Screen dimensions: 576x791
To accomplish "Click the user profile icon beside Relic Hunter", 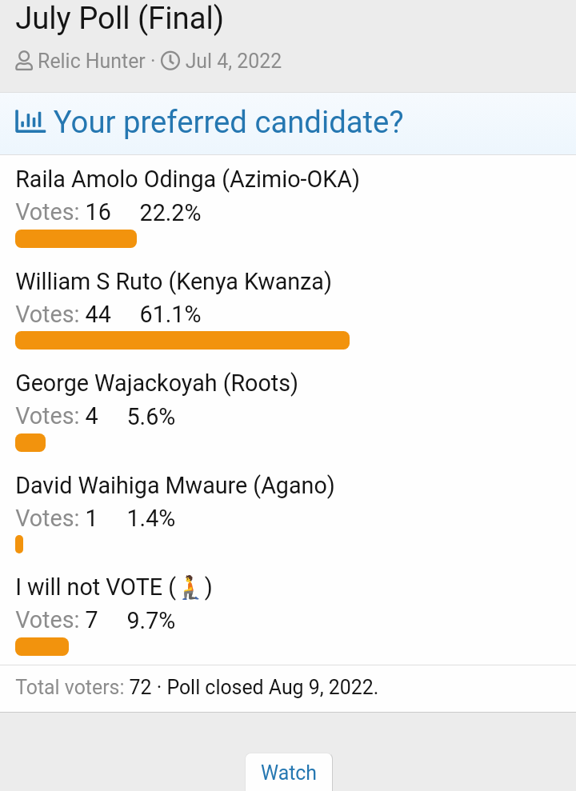I will point(24,62).
